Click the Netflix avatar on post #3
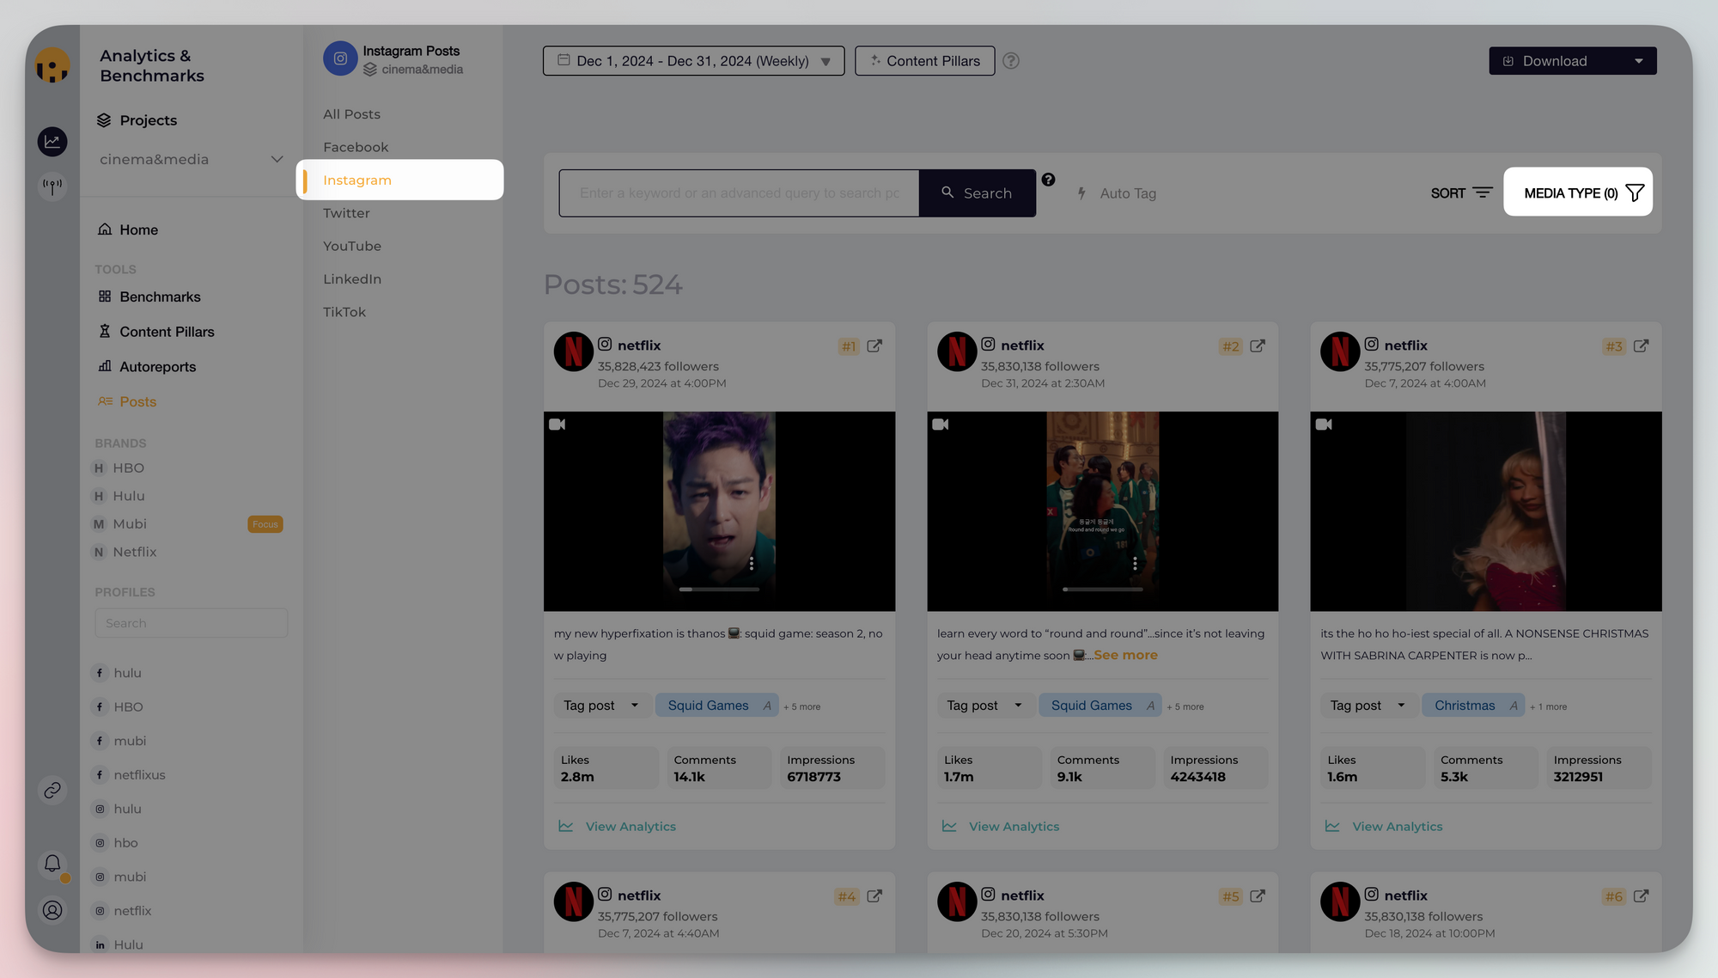1718x978 pixels. [1340, 351]
